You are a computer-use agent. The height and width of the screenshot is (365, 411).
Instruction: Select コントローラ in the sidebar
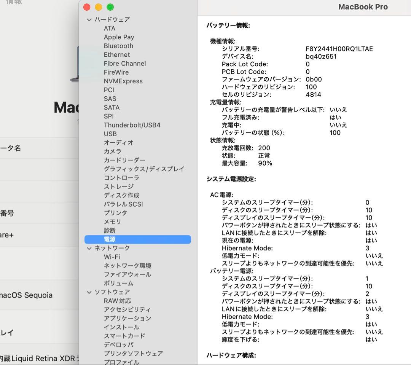122,178
